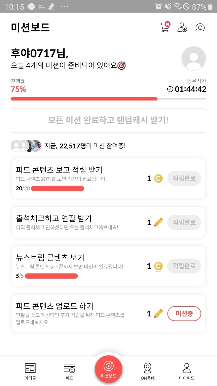
Task: Tap the add friend icon
Action: pos(182,27)
